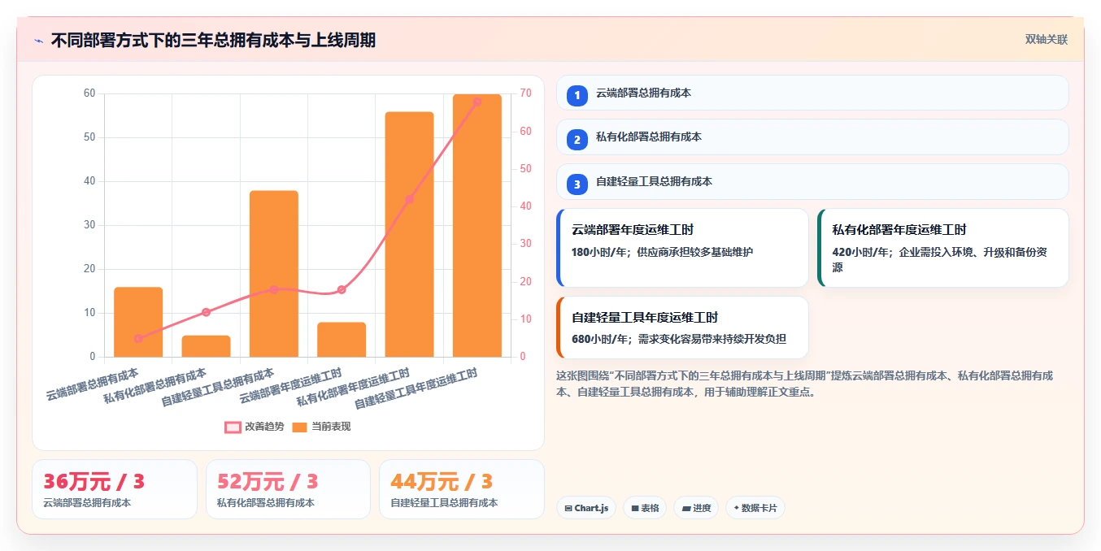The height and width of the screenshot is (551, 1101).
Task: Click the top trend line point near 68
Action: click(477, 102)
